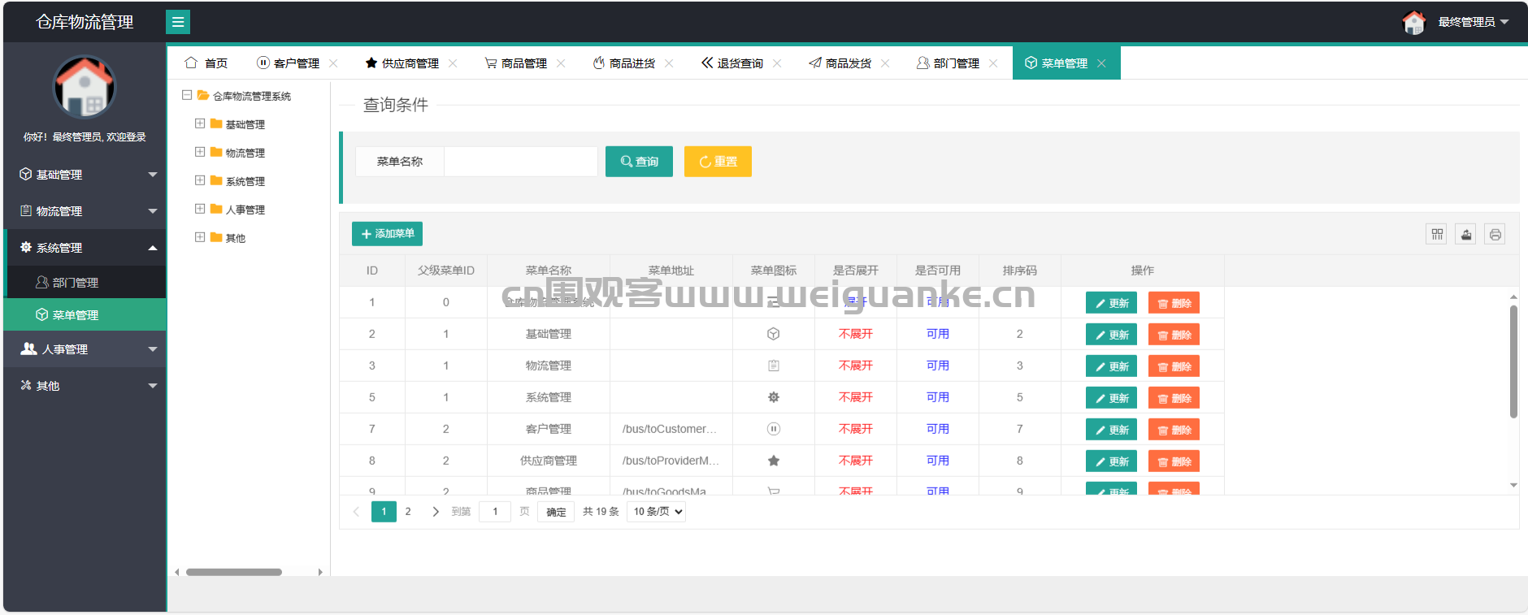Close the 部门管理 tab
The width and height of the screenshot is (1528, 615).
tap(993, 63)
